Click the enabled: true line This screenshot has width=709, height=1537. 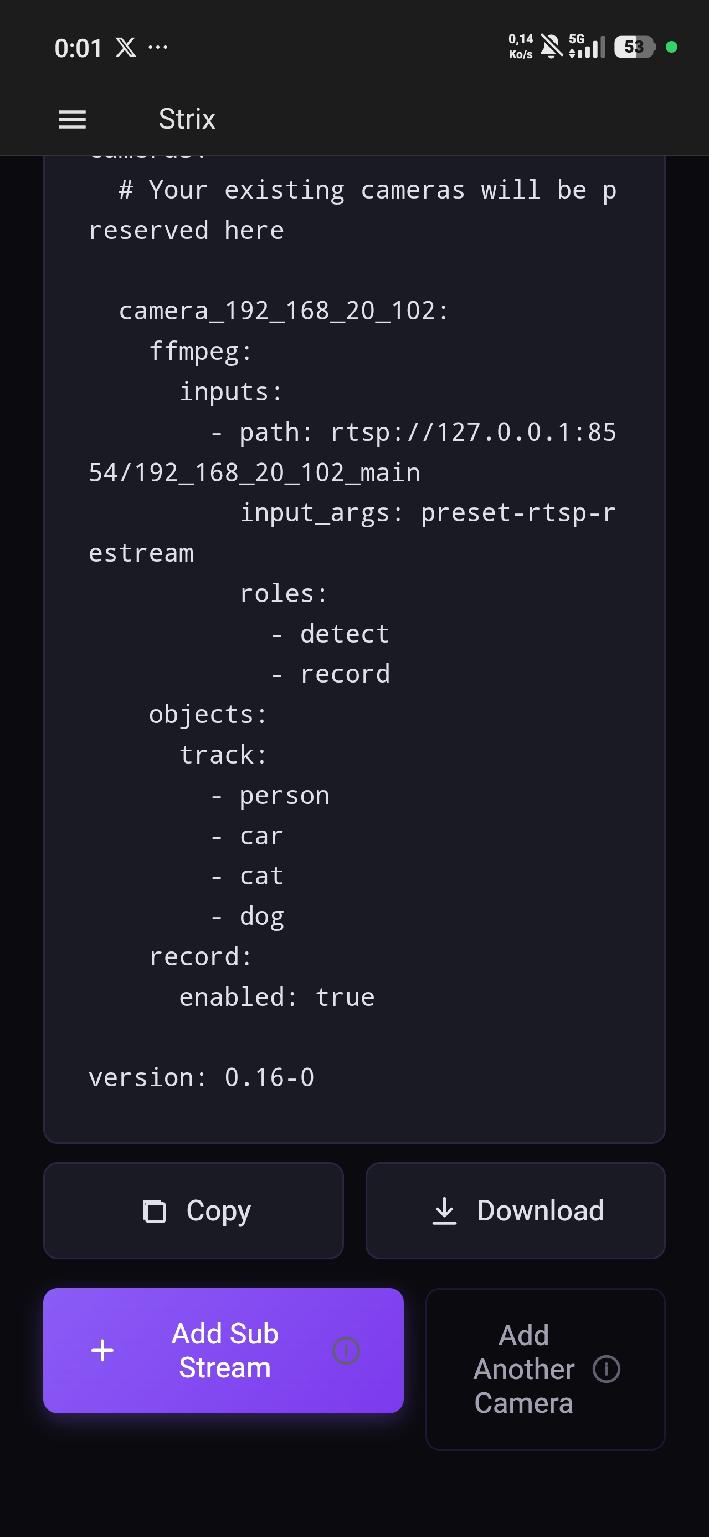(x=277, y=997)
